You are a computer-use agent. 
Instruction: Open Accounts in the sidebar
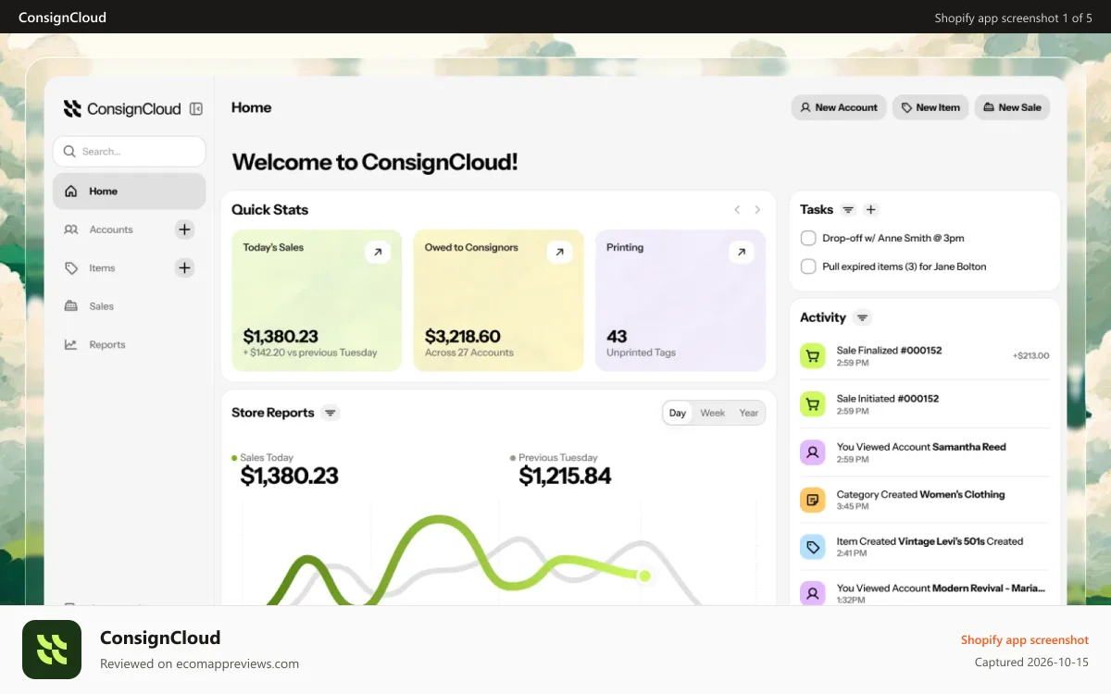pos(111,229)
